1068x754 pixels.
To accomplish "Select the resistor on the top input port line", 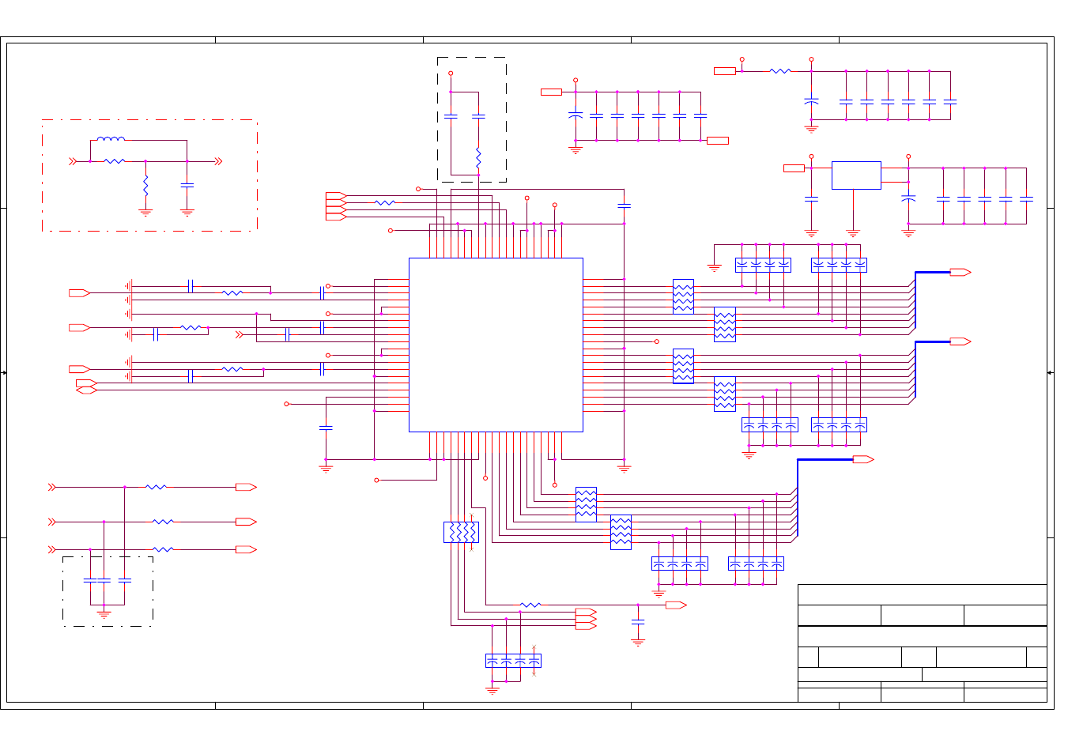I will tap(384, 203).
